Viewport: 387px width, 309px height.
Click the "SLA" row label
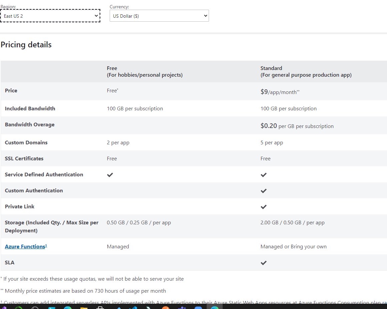10,263
